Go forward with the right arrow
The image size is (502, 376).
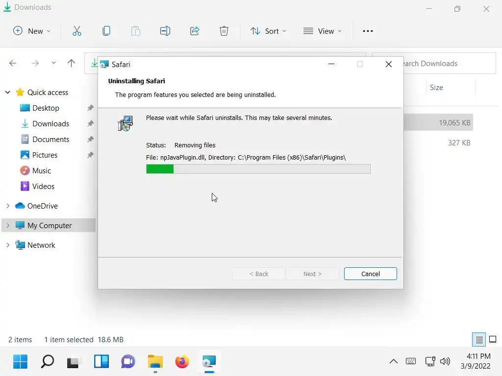pyautogui.click(x=35, y=63)
